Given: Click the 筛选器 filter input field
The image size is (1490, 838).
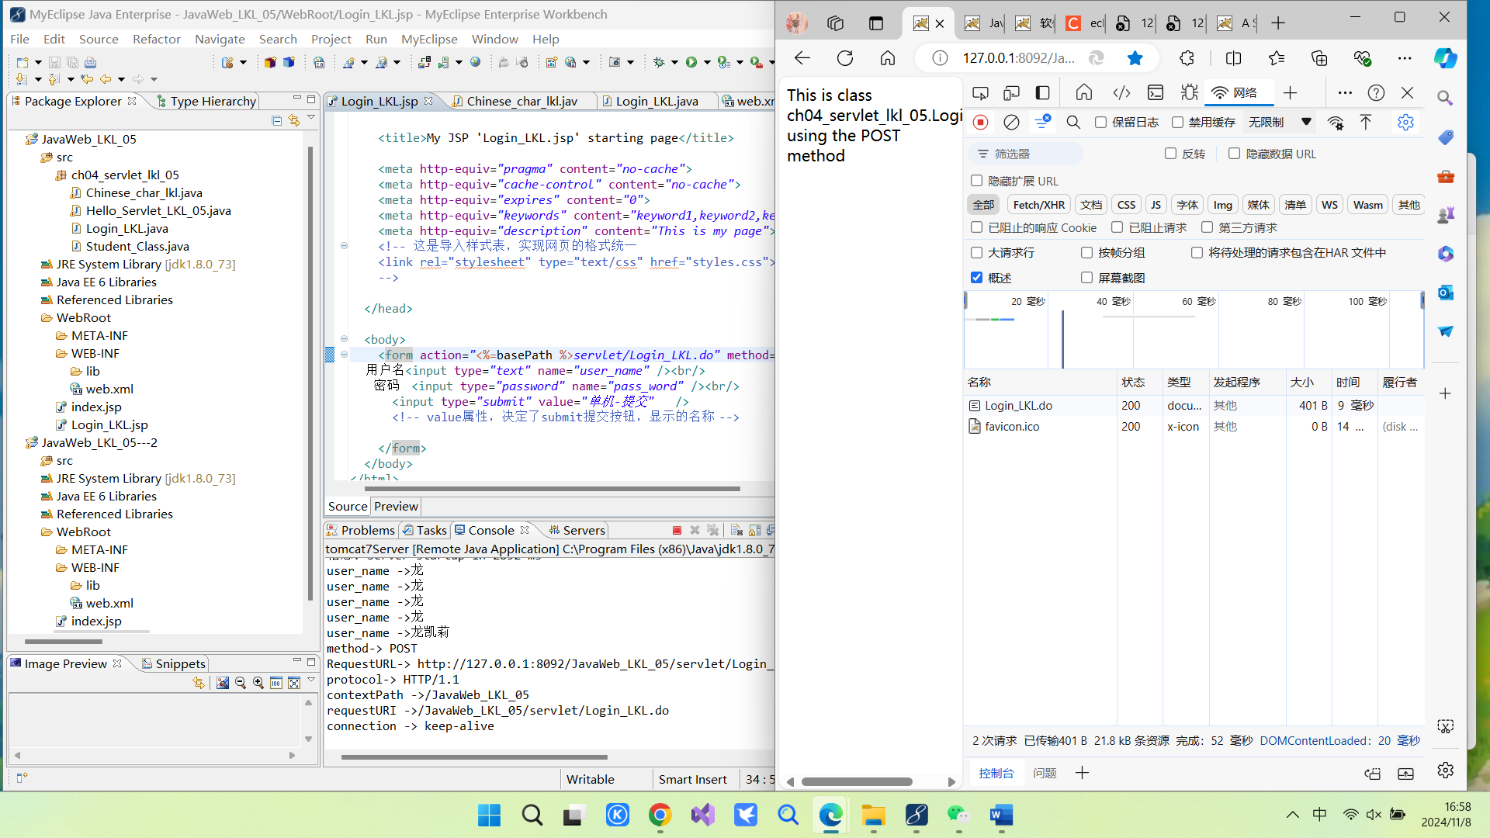Looking at the screenshot, I should pos(1026,154).
